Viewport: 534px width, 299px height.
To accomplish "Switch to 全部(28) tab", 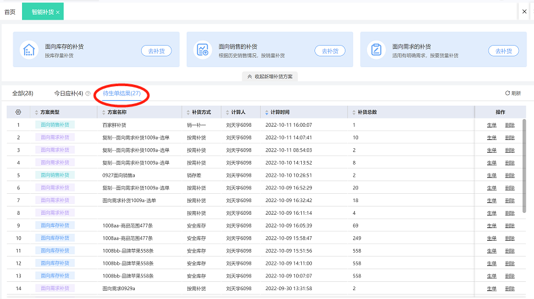I will [23, 93].
